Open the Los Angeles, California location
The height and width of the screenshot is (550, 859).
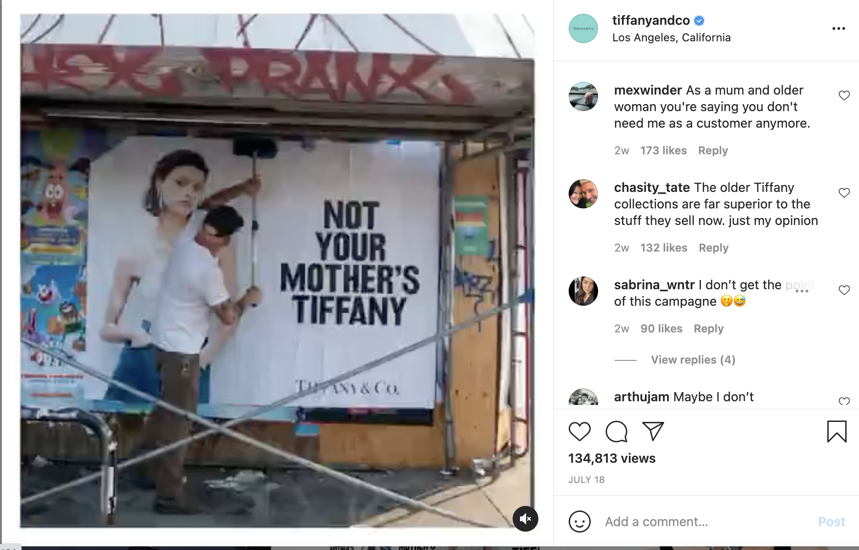click(671, 38)
